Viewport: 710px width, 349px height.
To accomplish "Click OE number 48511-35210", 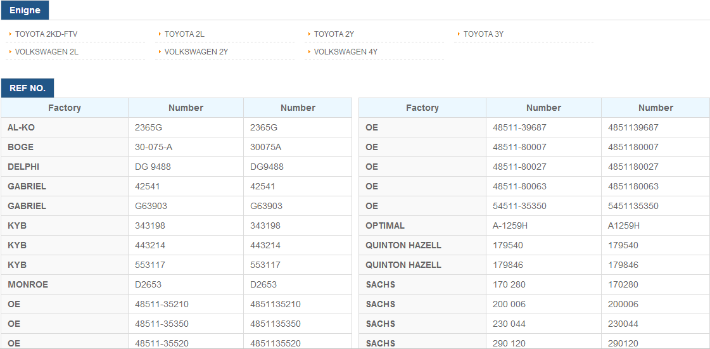I will pos(162,304).
